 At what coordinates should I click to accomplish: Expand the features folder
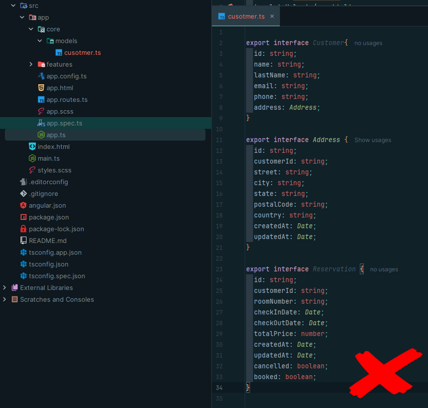(x=31, y=64)
